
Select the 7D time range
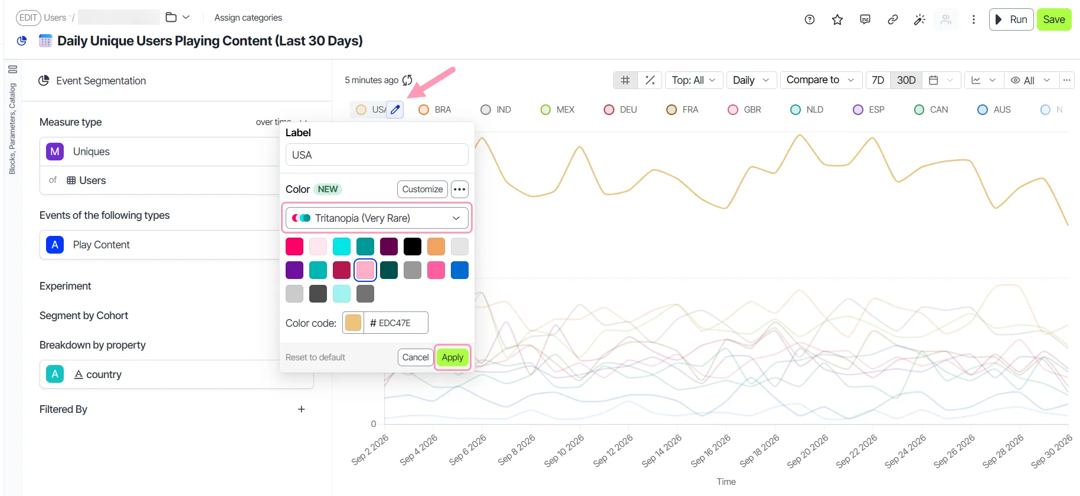(878, 80)
